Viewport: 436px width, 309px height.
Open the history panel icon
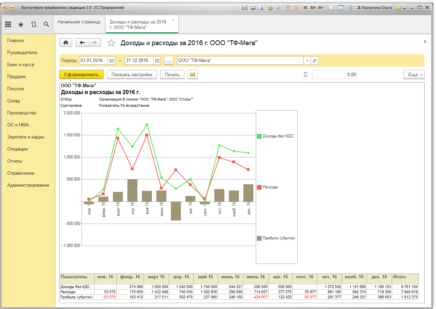[33, 24]
